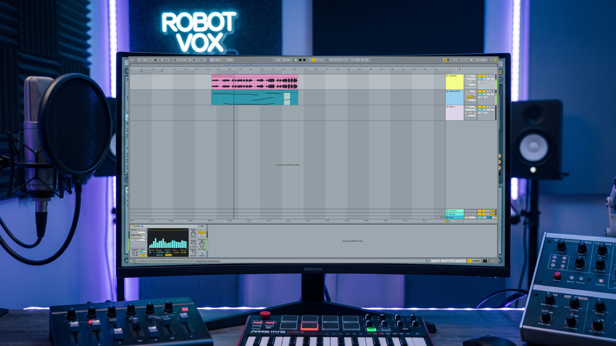Screen dimensions: 616x346
Task: Collapse the CARRIER track with its unfold arrow
Action: pos(447,76)
